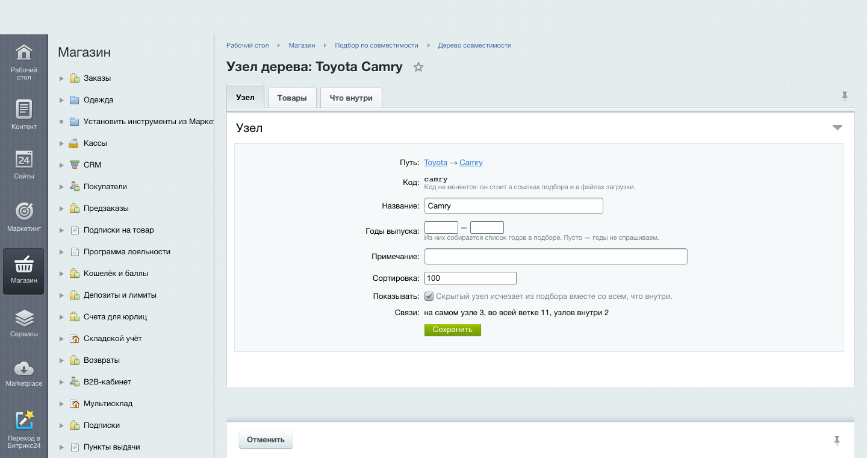Click the Сортировка field
This screenshot has width=867, height=458.
pos(470,278)
